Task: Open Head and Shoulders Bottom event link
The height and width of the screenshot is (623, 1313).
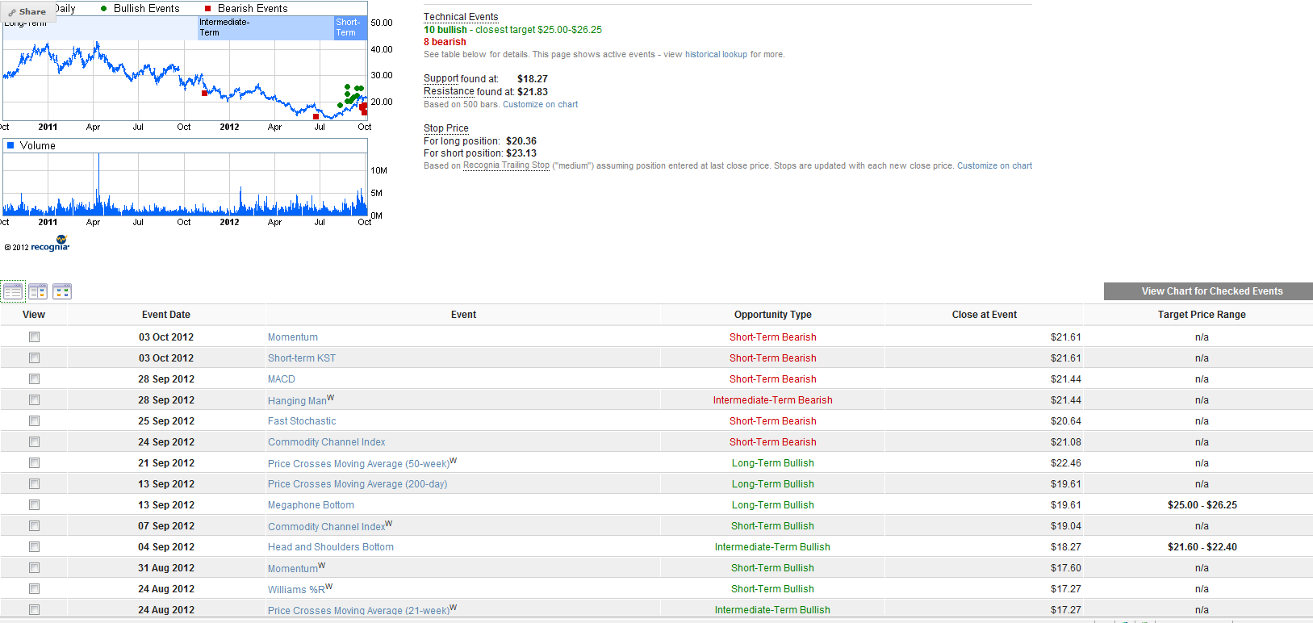Action: pyautogui.click(x=331, y=547)
